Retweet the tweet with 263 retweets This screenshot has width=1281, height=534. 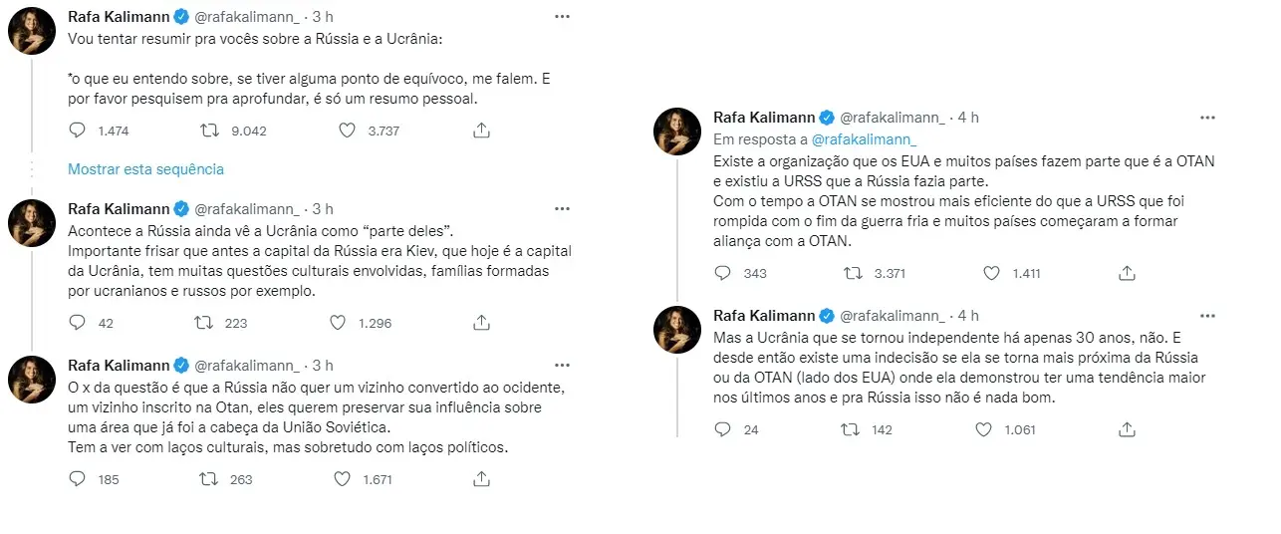point(208,479)
